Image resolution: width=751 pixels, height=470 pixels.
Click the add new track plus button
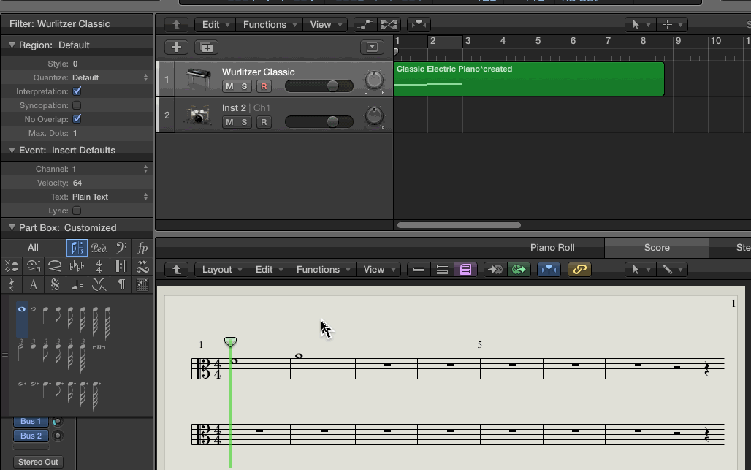click(176, 47)
